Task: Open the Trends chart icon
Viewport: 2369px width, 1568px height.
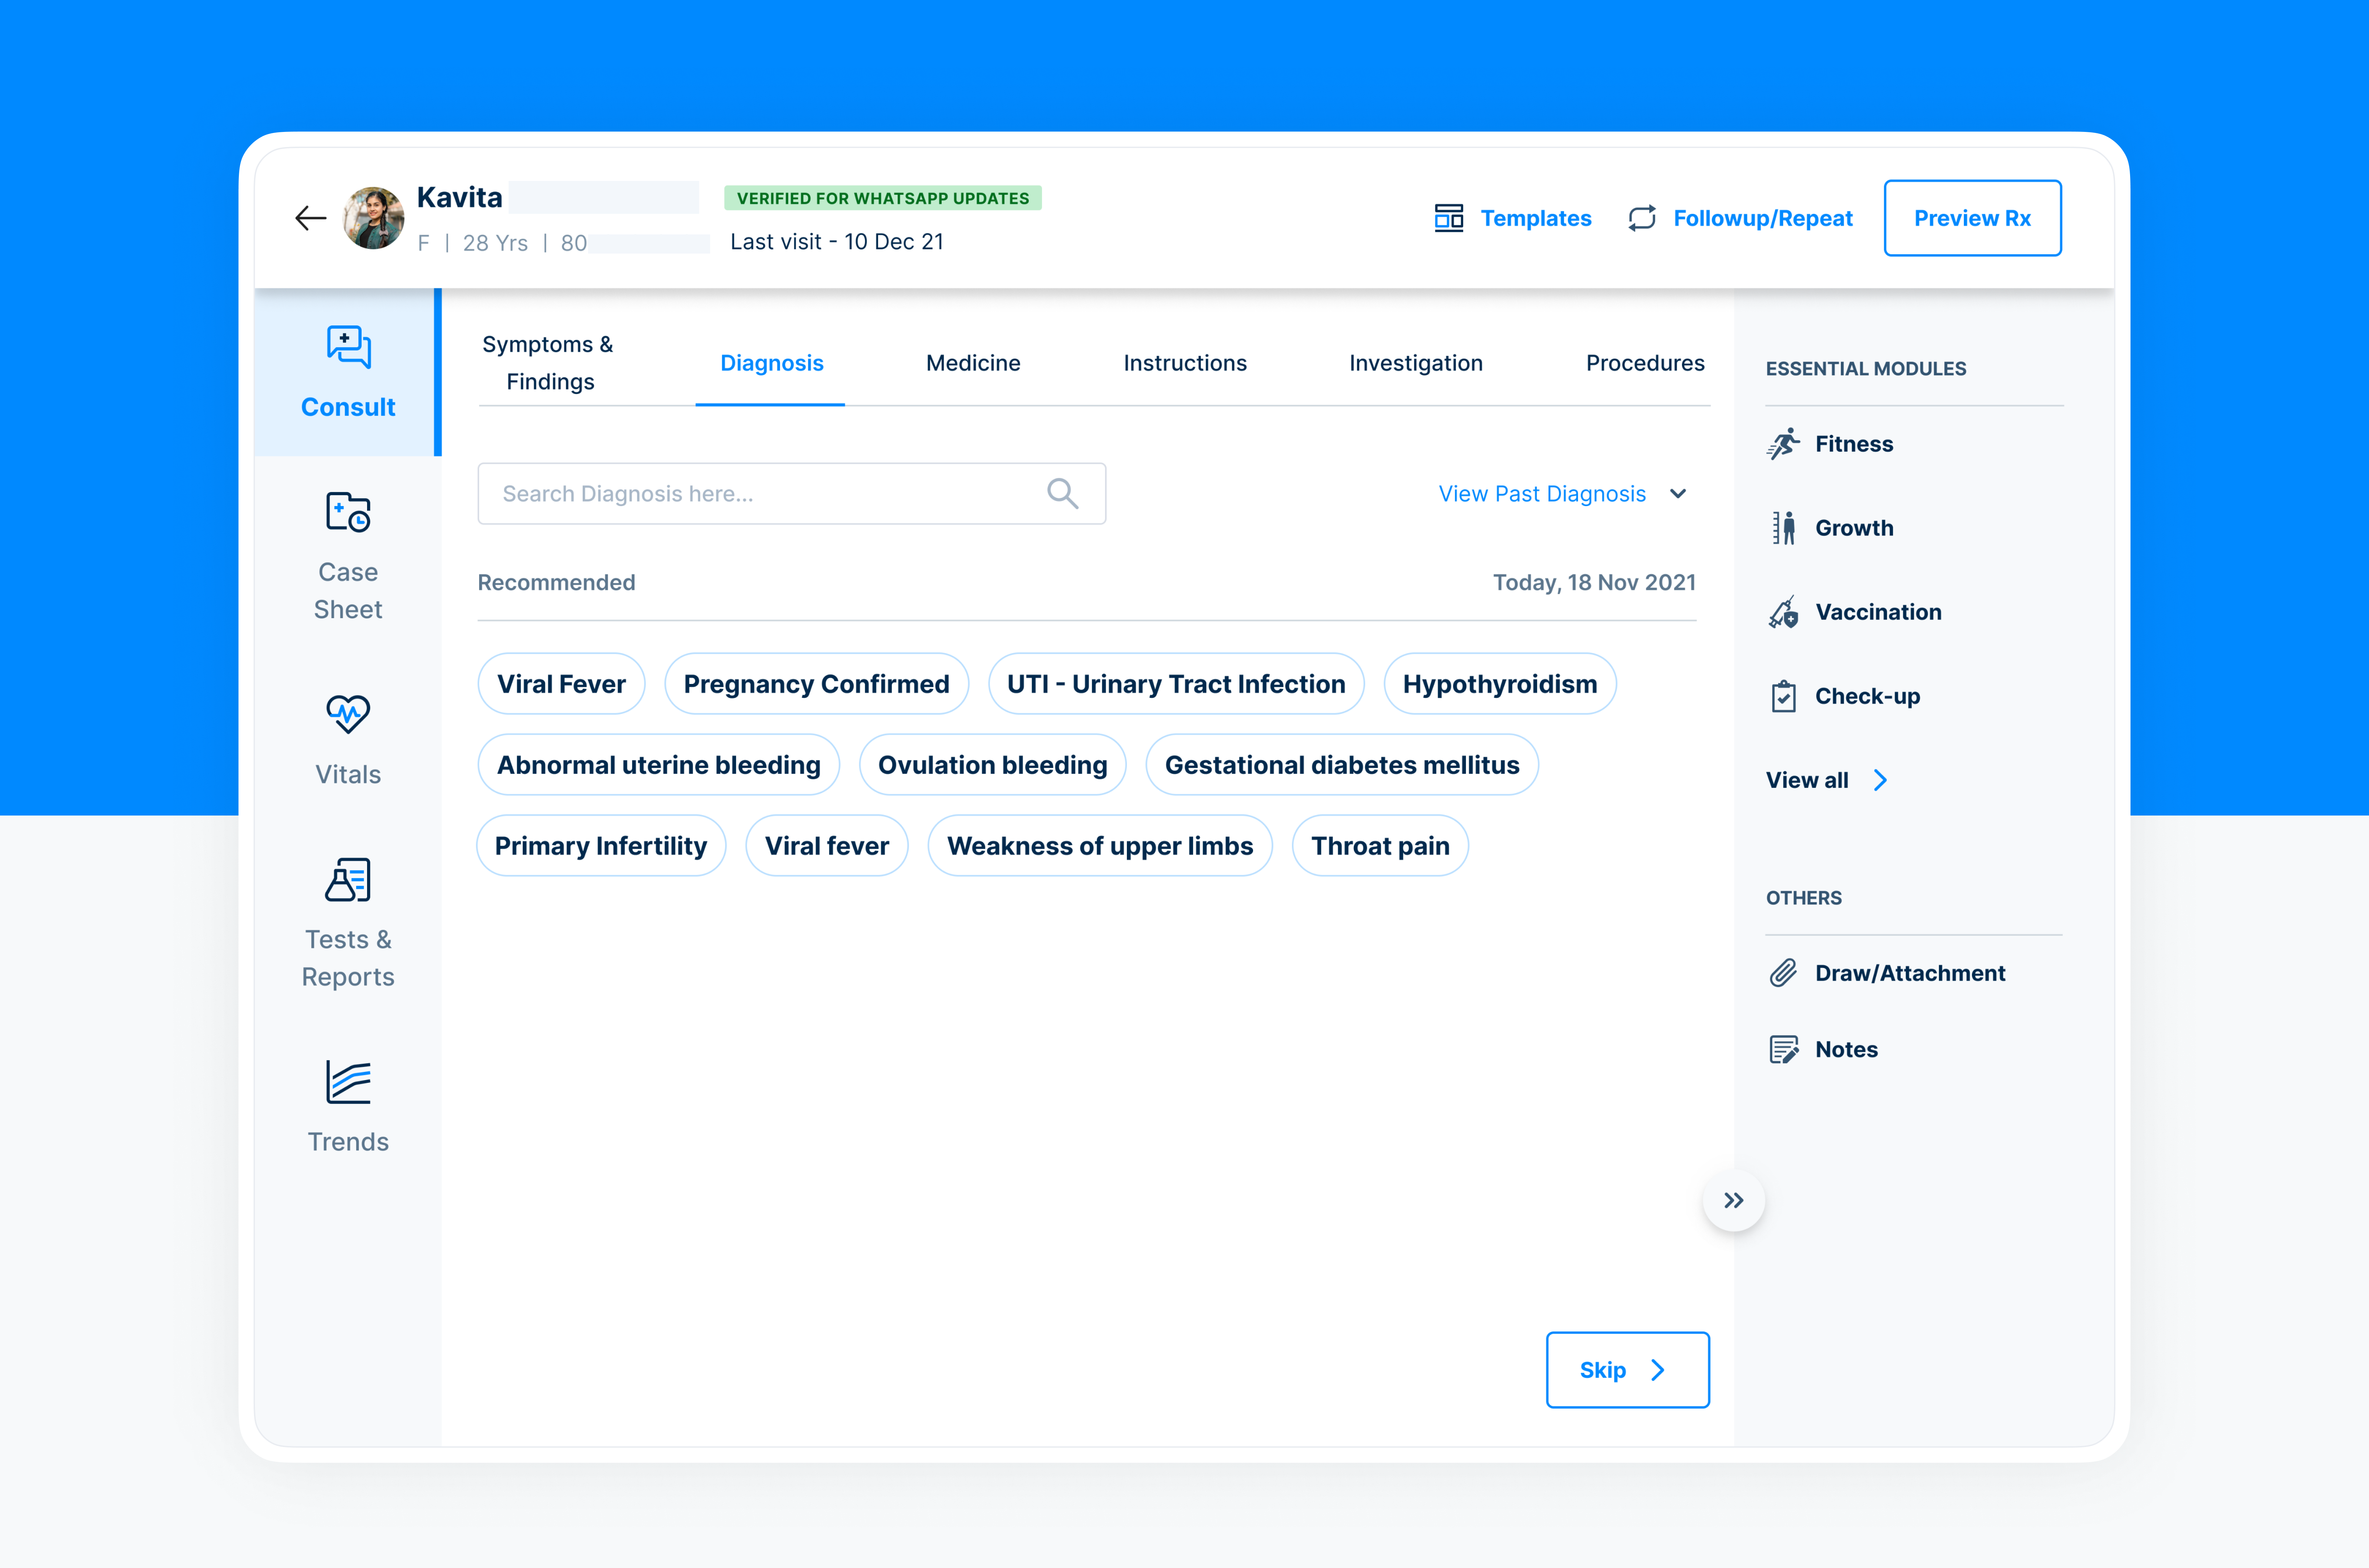Action: [348, 1082]
